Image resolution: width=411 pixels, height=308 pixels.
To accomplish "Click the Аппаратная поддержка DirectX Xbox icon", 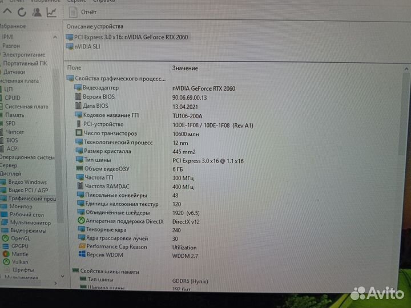I will [x=81, y=221].
